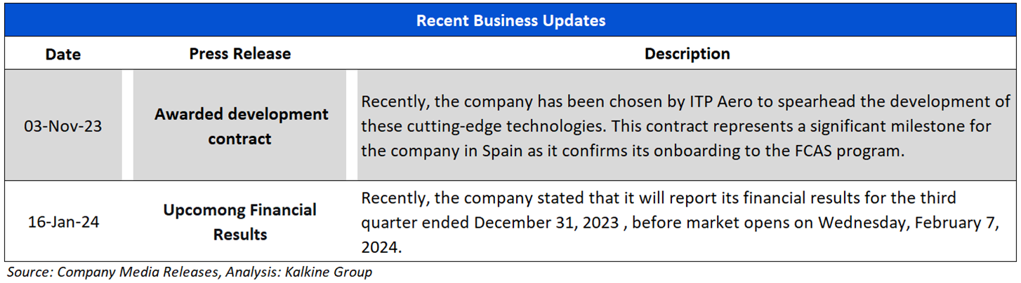Select the 03-Nov-23 date cell

[63, 125]
